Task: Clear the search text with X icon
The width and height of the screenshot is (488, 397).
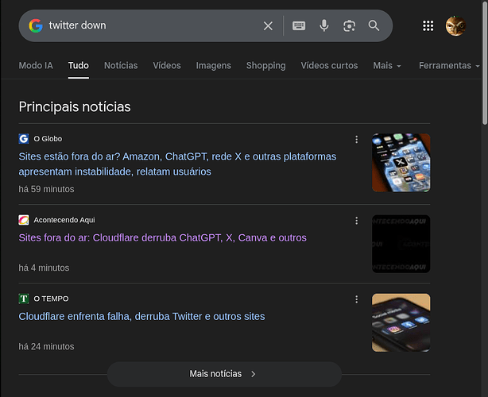Action: click(x=268, y=25)
